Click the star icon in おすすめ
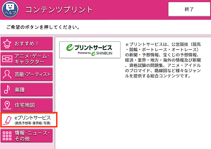This screenshot has height=149, width=211. (x=7, y=44)
